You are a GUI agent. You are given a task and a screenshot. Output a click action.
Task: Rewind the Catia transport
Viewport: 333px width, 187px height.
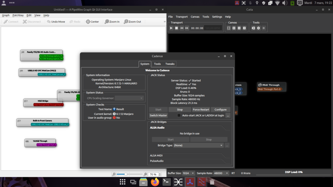(181, 28)
